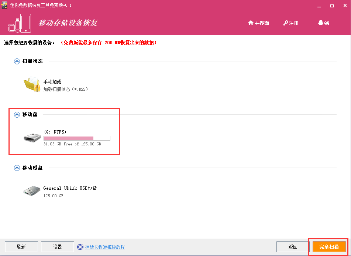Select General UDisk USB设备 label
The image size is (351, 256).
[70, 188]
